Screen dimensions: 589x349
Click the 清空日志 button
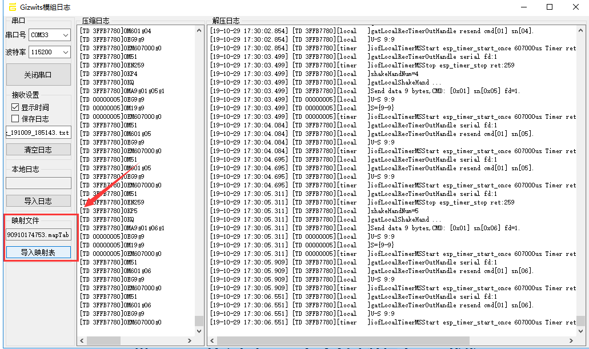coord(38,150)
